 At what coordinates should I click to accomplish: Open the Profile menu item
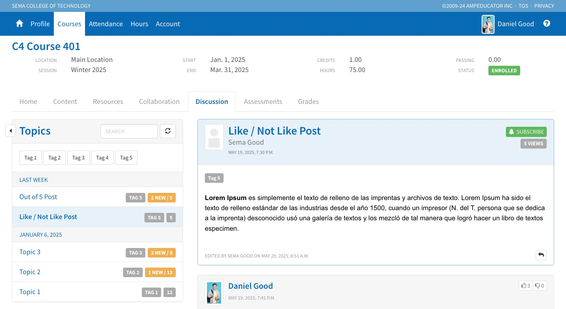click(40, 24)
